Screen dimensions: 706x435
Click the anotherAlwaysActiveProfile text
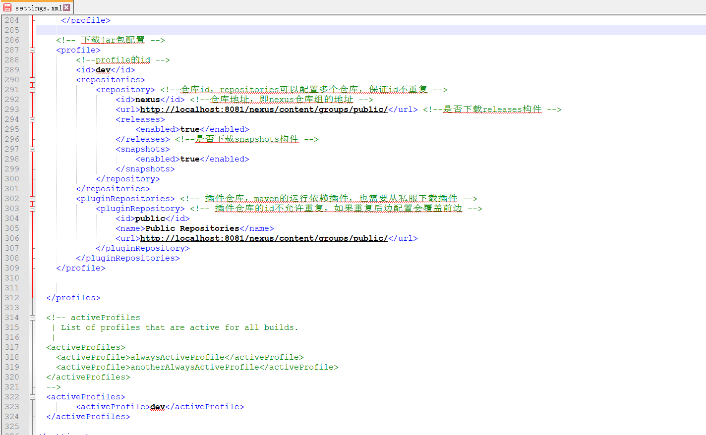(x=195, y=367)
